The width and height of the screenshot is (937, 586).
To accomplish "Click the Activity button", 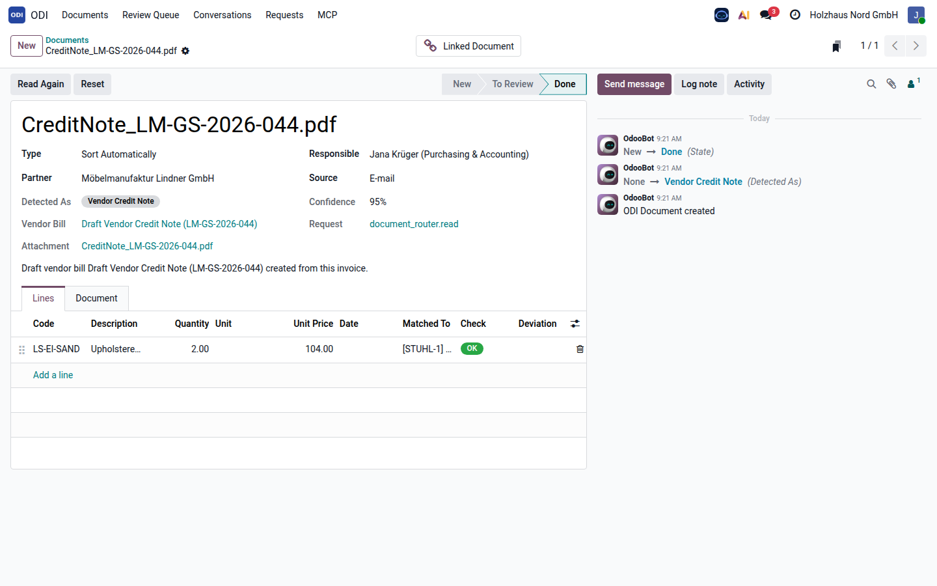I will [x=750, y=84].
